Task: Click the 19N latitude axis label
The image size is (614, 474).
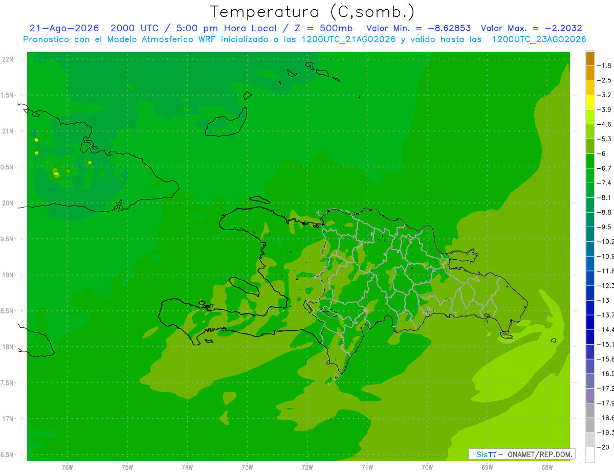Action: pos(8,275)
